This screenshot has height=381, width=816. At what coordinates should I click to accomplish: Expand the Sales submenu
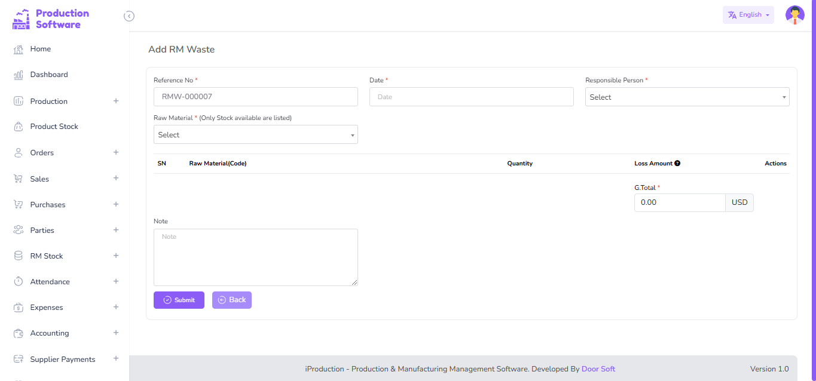pos(116,179)
